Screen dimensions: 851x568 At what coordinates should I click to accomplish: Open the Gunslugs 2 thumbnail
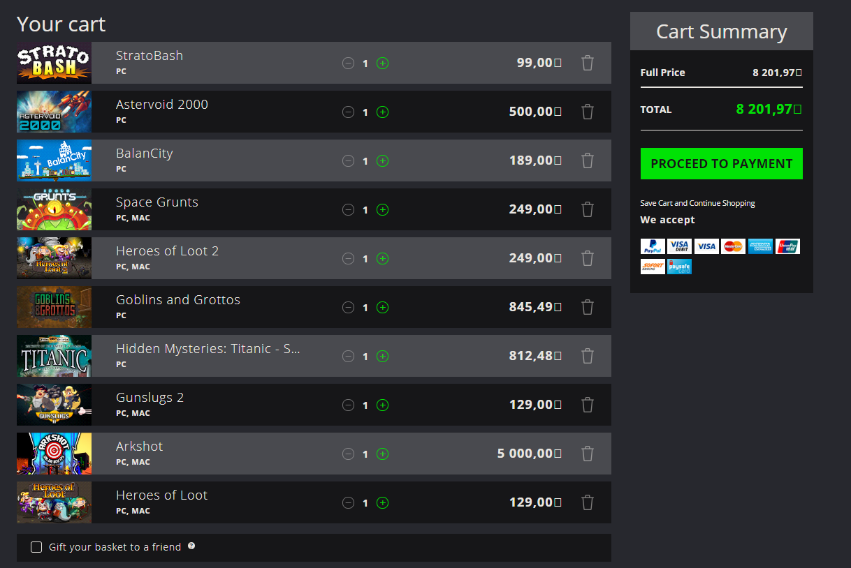coord(54,405)
